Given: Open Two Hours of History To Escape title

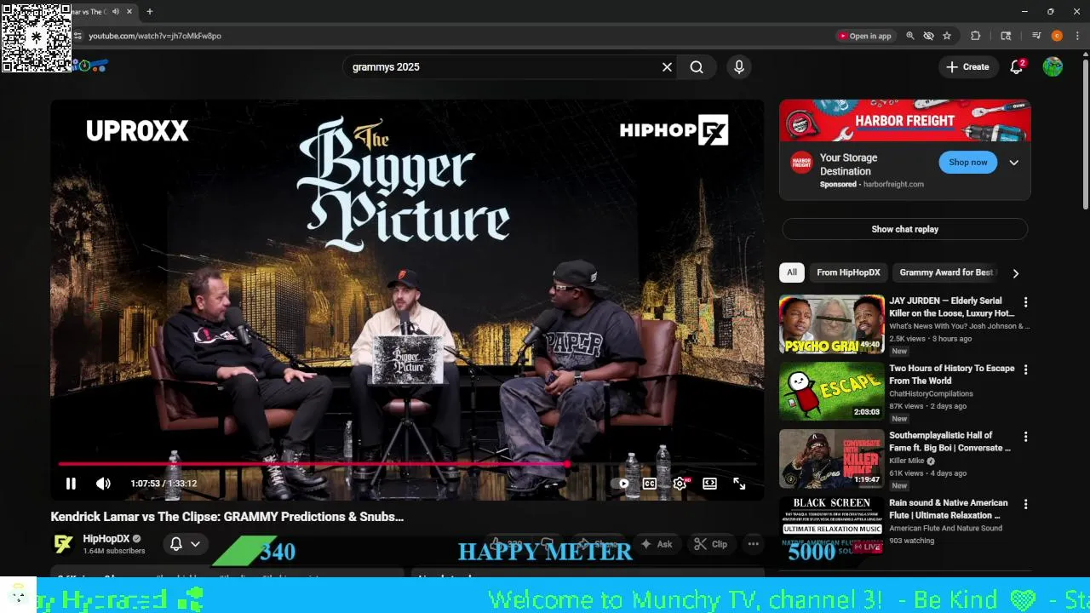Looking at the screenshot, I should [x=952, y=374].
